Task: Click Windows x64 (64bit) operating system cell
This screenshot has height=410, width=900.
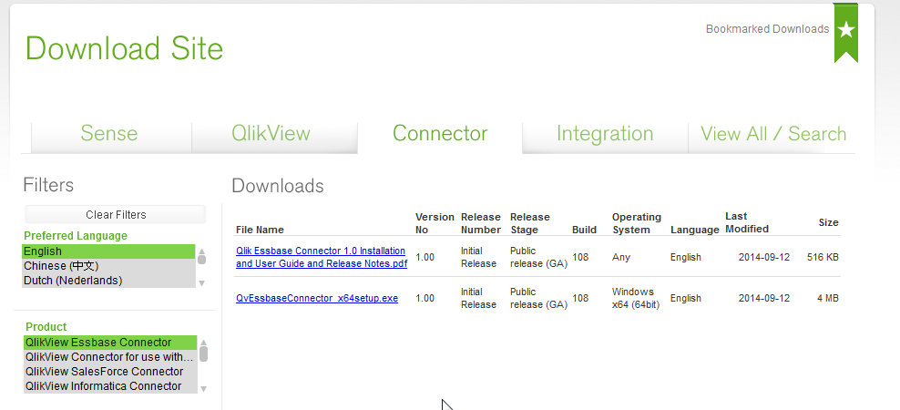Action: (x=636, y=298)
